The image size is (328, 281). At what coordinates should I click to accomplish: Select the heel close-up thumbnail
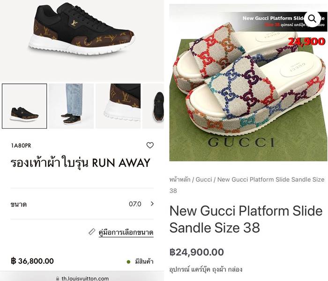click(x=118, y=106)
